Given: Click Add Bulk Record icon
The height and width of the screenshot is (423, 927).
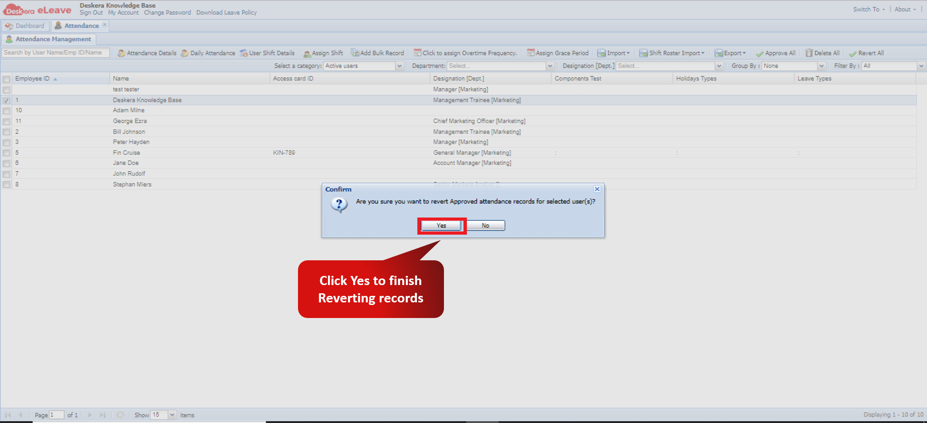Looking at the screenshot, I should pyautogui.click(x=355, y=53).
